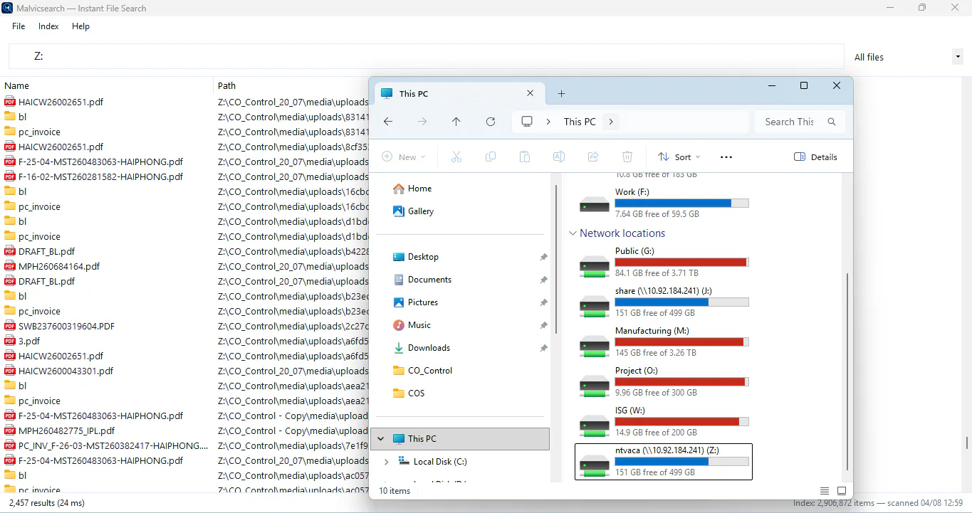Collapse the Network locations group
The width and height of the screenshot is (972, 513).
click(x=573, y=233)
